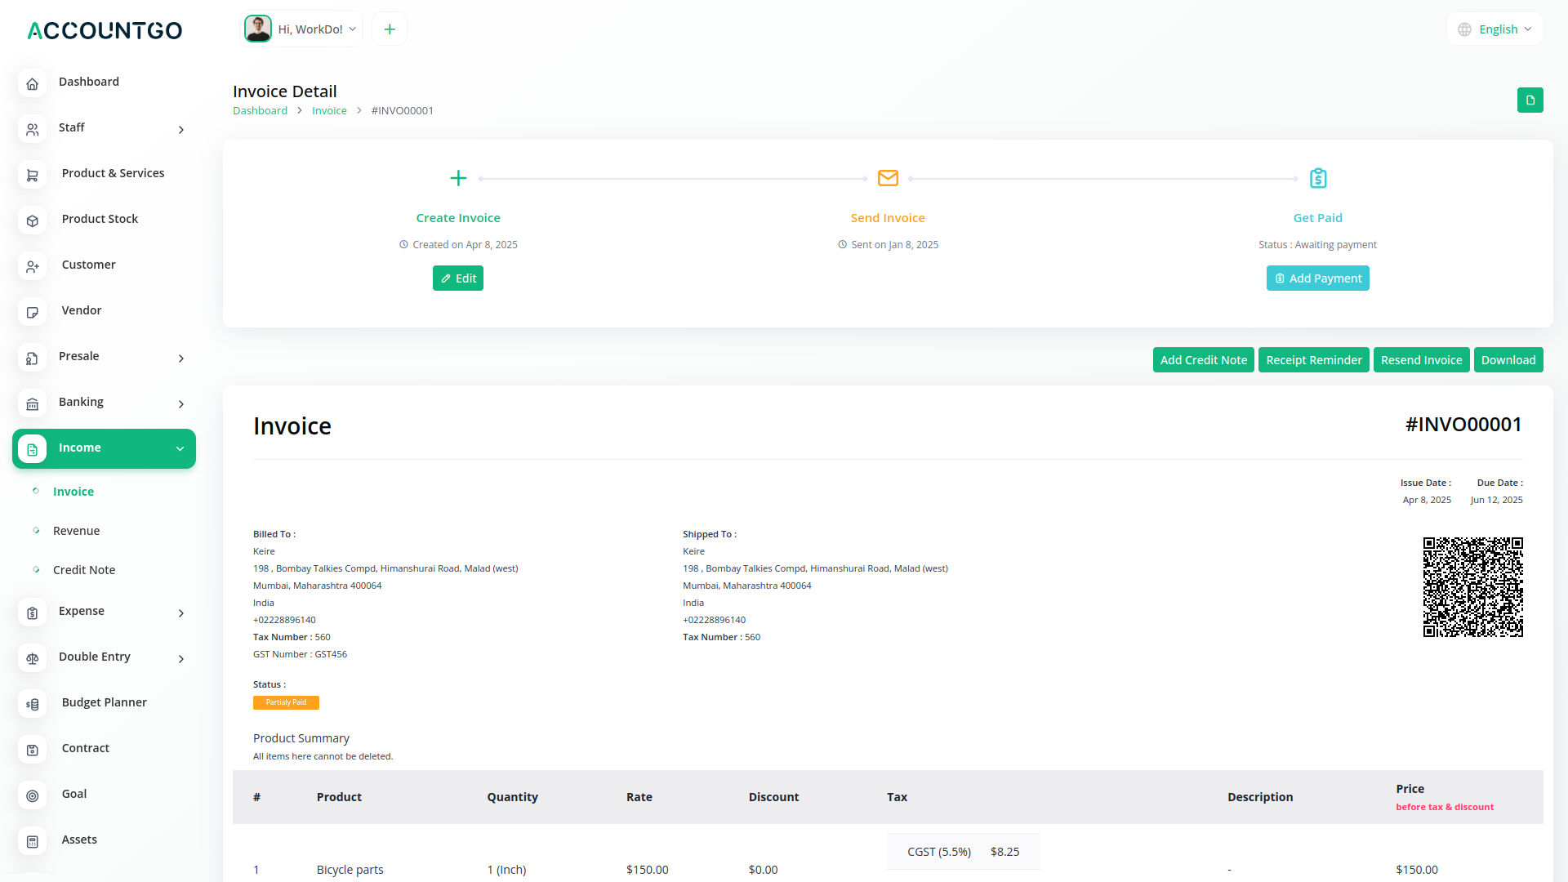
Task: Click the Vendor sidebar icon
Action: [x=33, y=312]
